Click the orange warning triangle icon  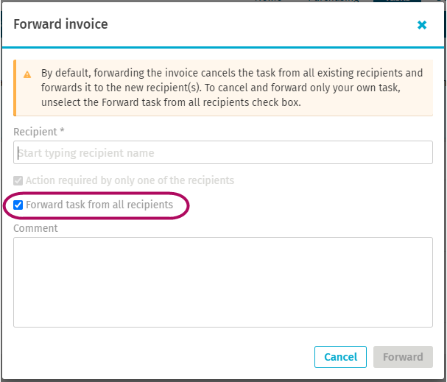27,74
